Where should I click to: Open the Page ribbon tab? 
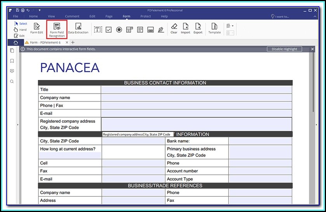(109, 16)
